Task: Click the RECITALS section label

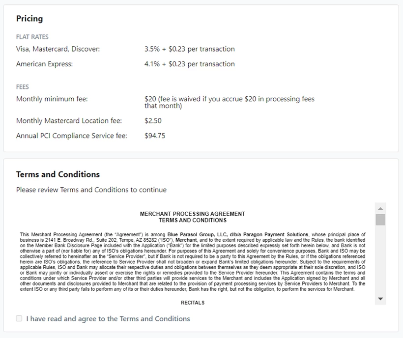Action: (x=193, y=303)
